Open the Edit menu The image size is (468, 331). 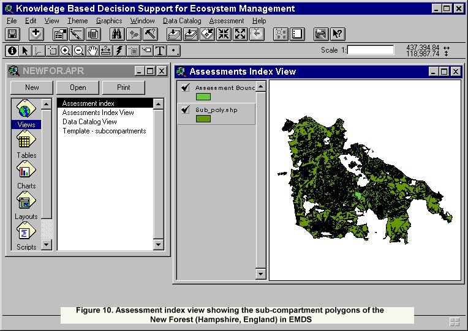coord(31,21)
